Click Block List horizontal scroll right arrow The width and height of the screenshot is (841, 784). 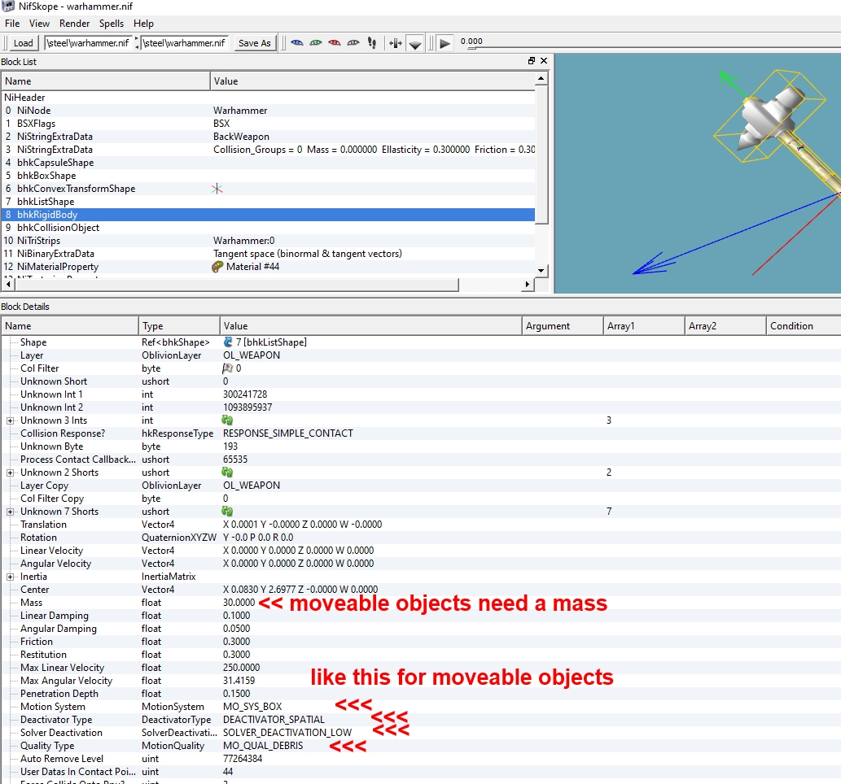click(528, 285)
